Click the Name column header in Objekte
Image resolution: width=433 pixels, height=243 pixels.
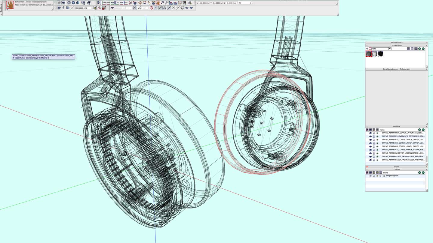point(382,130)
